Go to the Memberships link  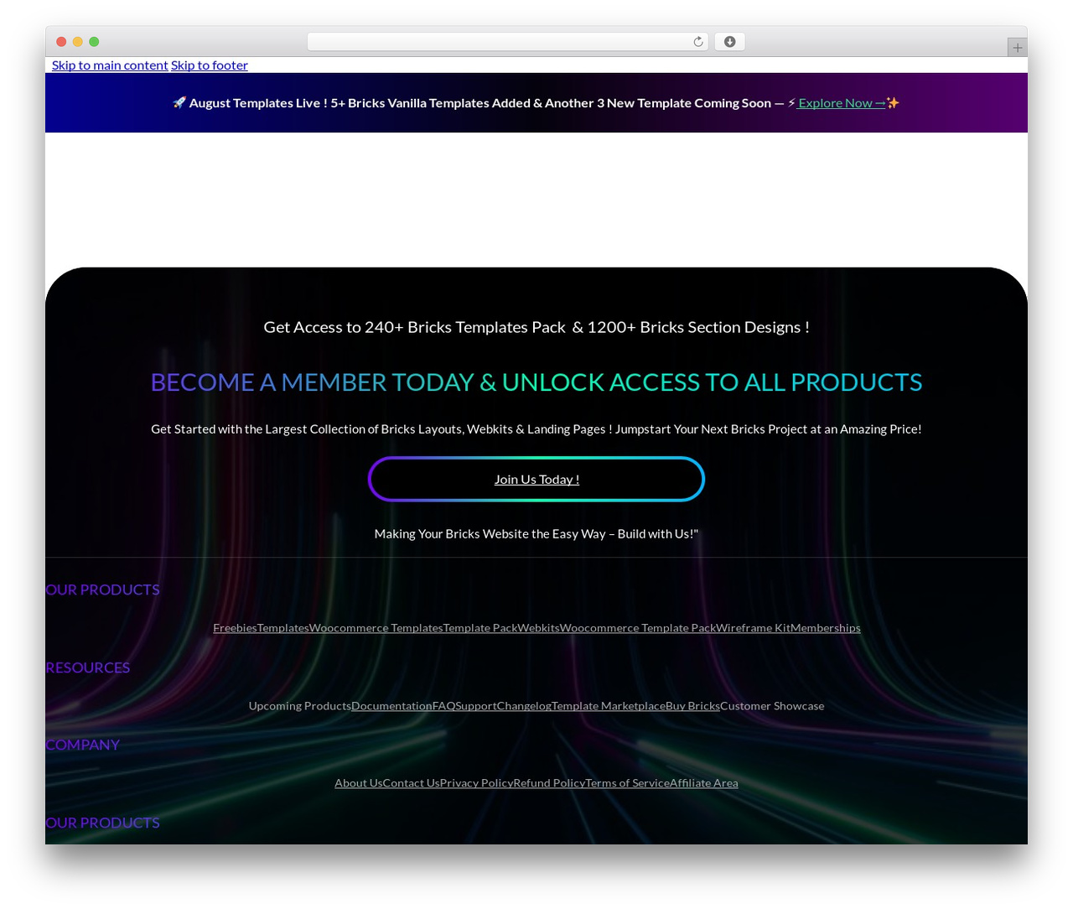(826, 628)
